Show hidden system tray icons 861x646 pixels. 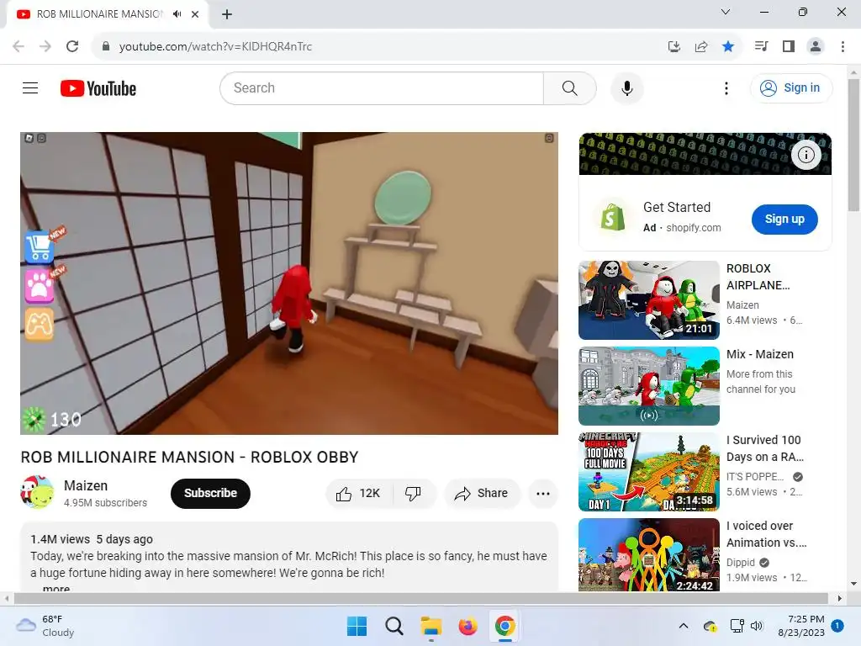684,626
